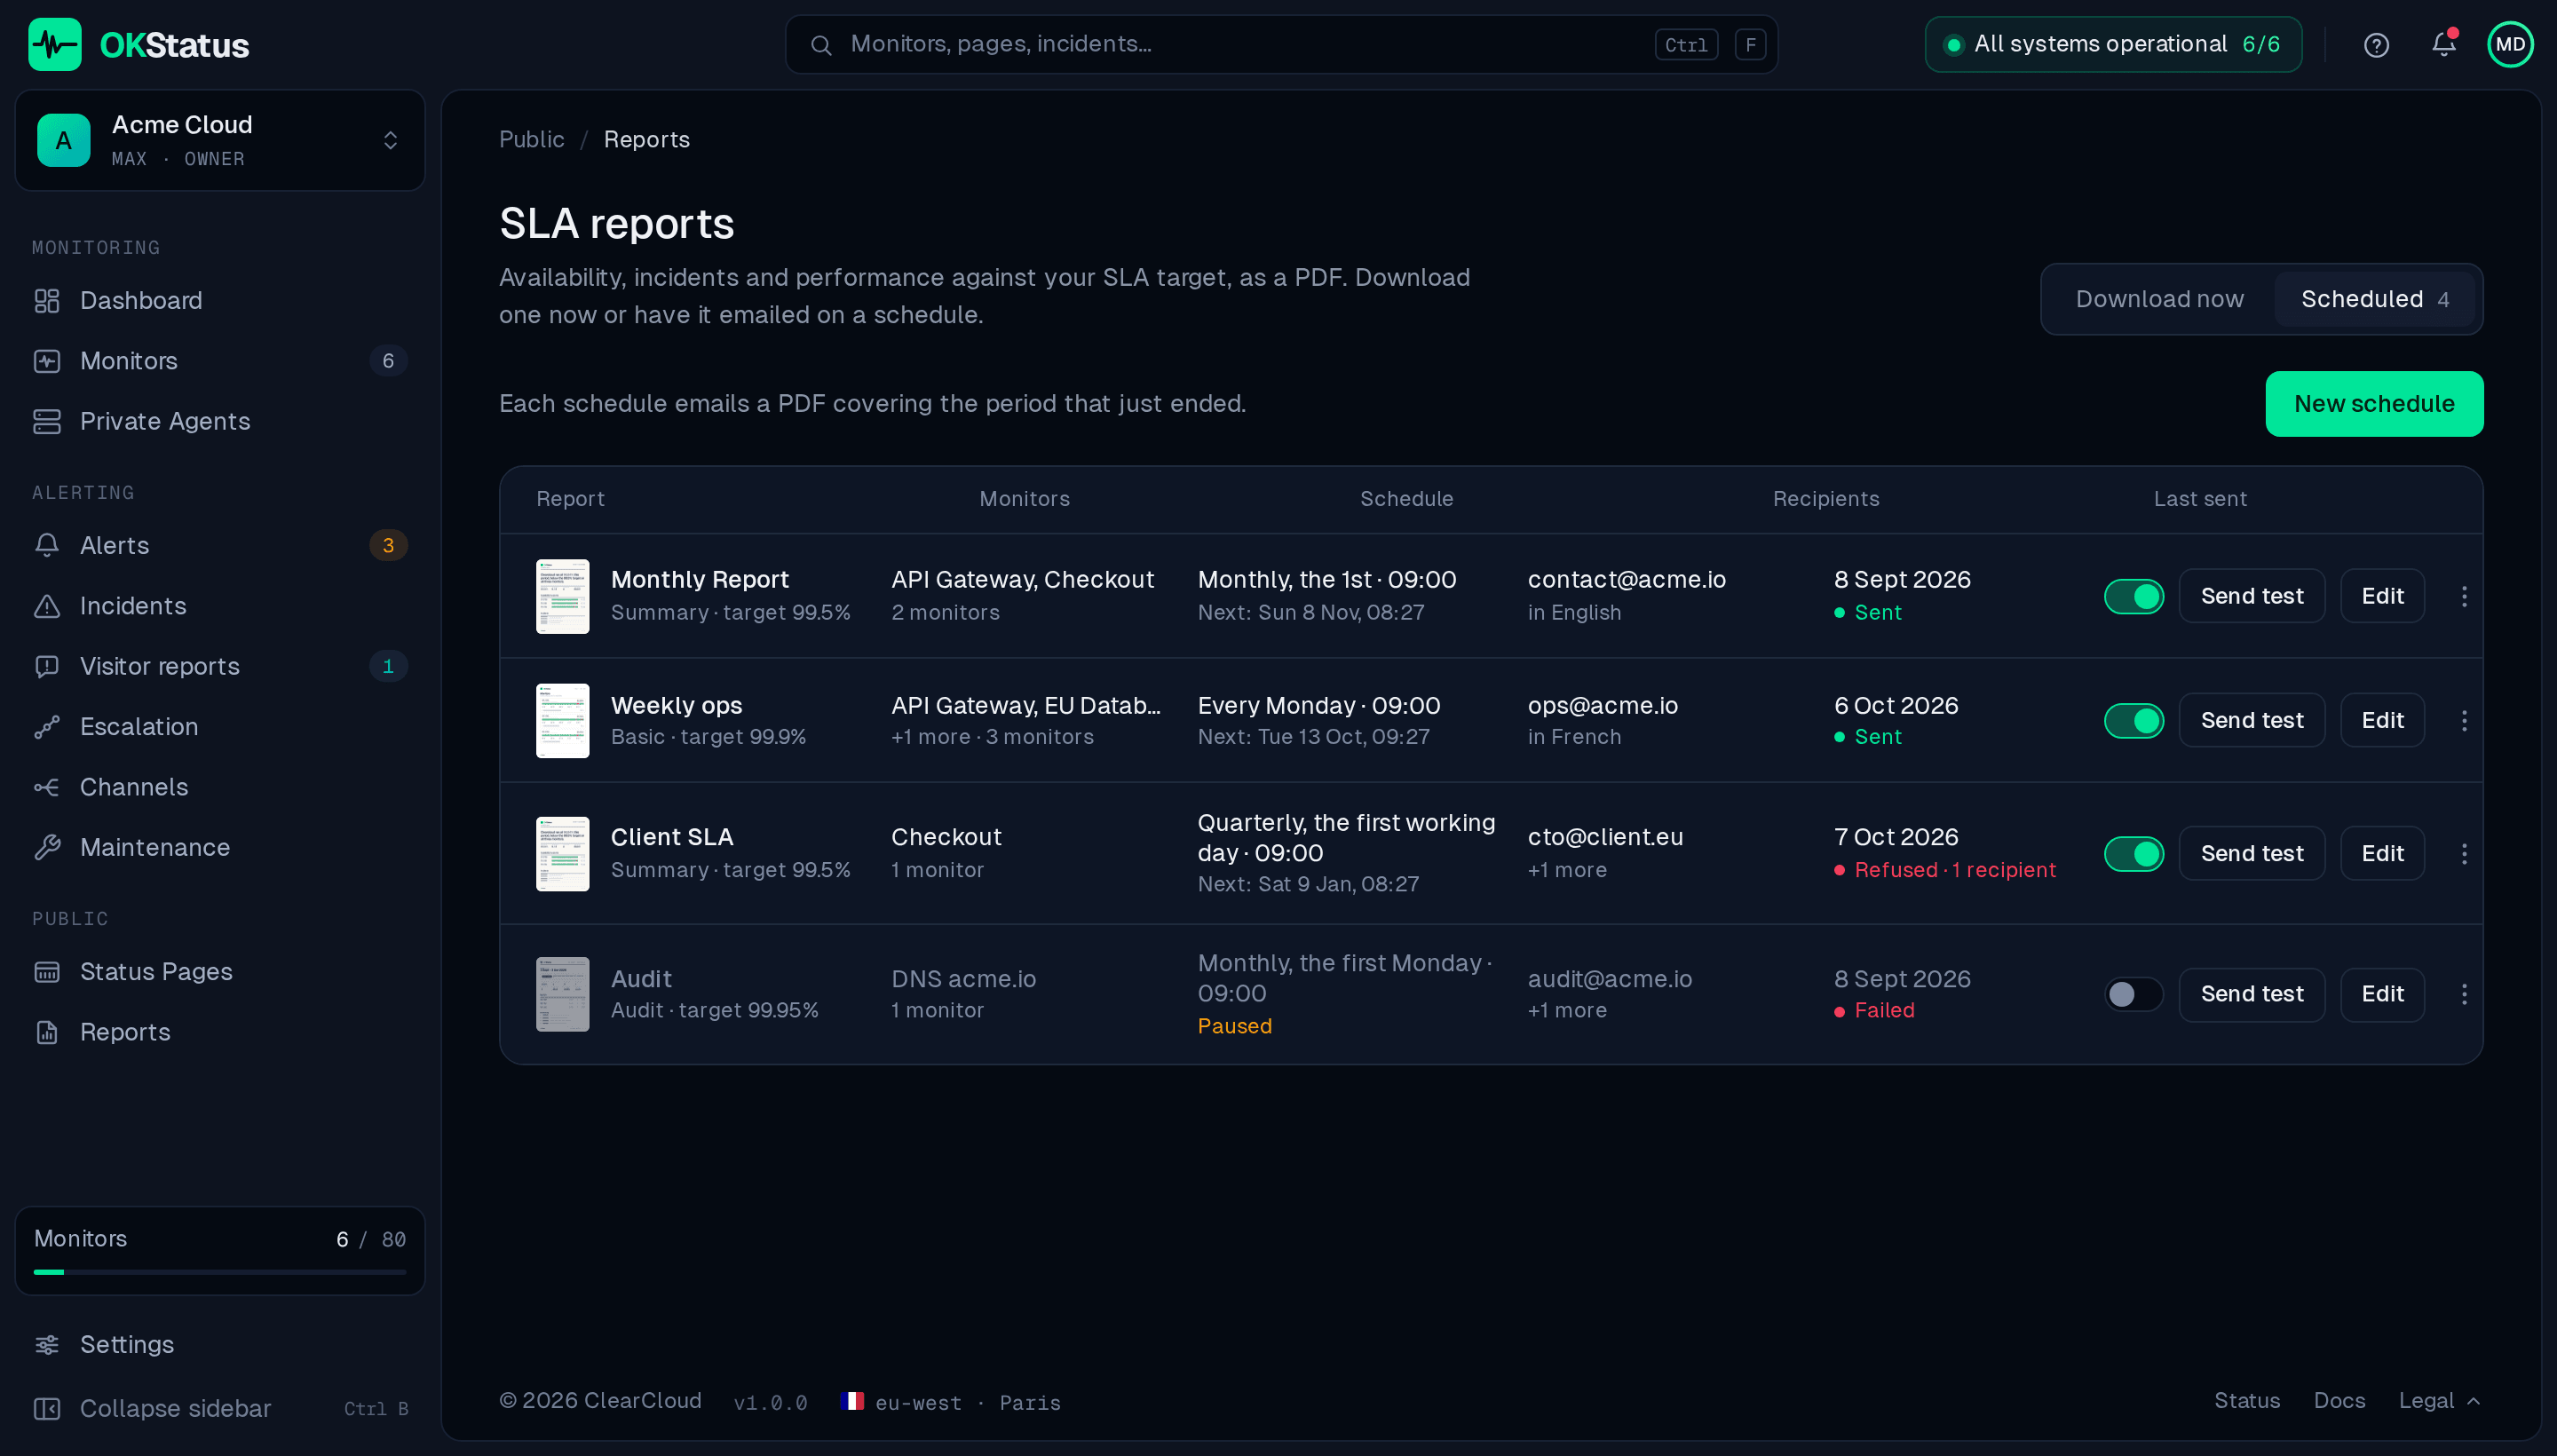2557x1456 pixels.
Task: Open the help question mark icon
Action: [2376, 45]
